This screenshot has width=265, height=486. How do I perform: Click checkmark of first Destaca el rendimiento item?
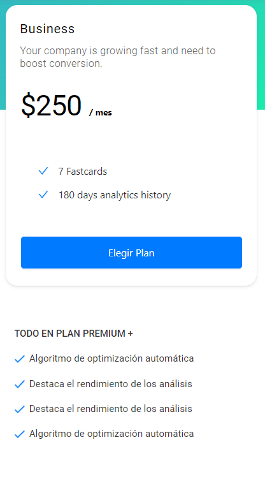20,385
